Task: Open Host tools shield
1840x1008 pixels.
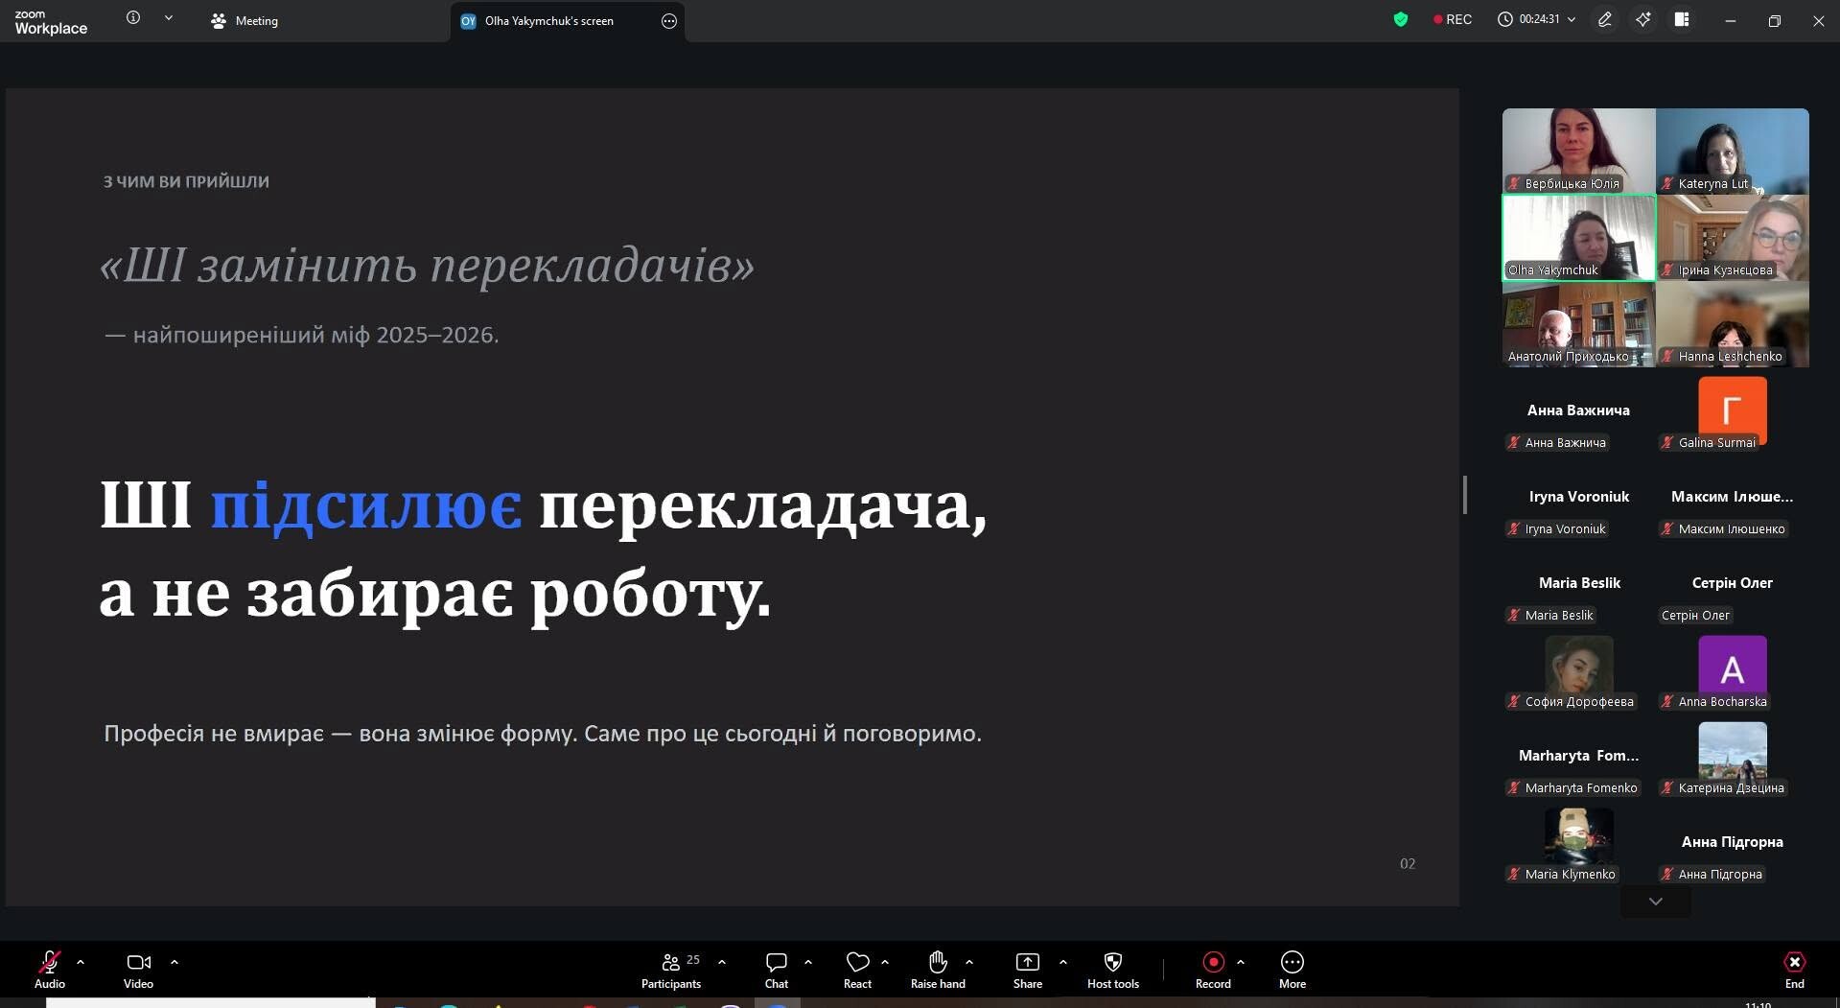Action: coord(1113,969)
